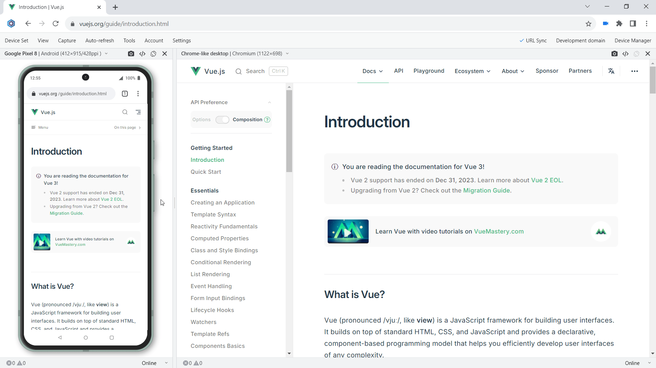
Task: Open the Tools menu
Action: [129, 40]
